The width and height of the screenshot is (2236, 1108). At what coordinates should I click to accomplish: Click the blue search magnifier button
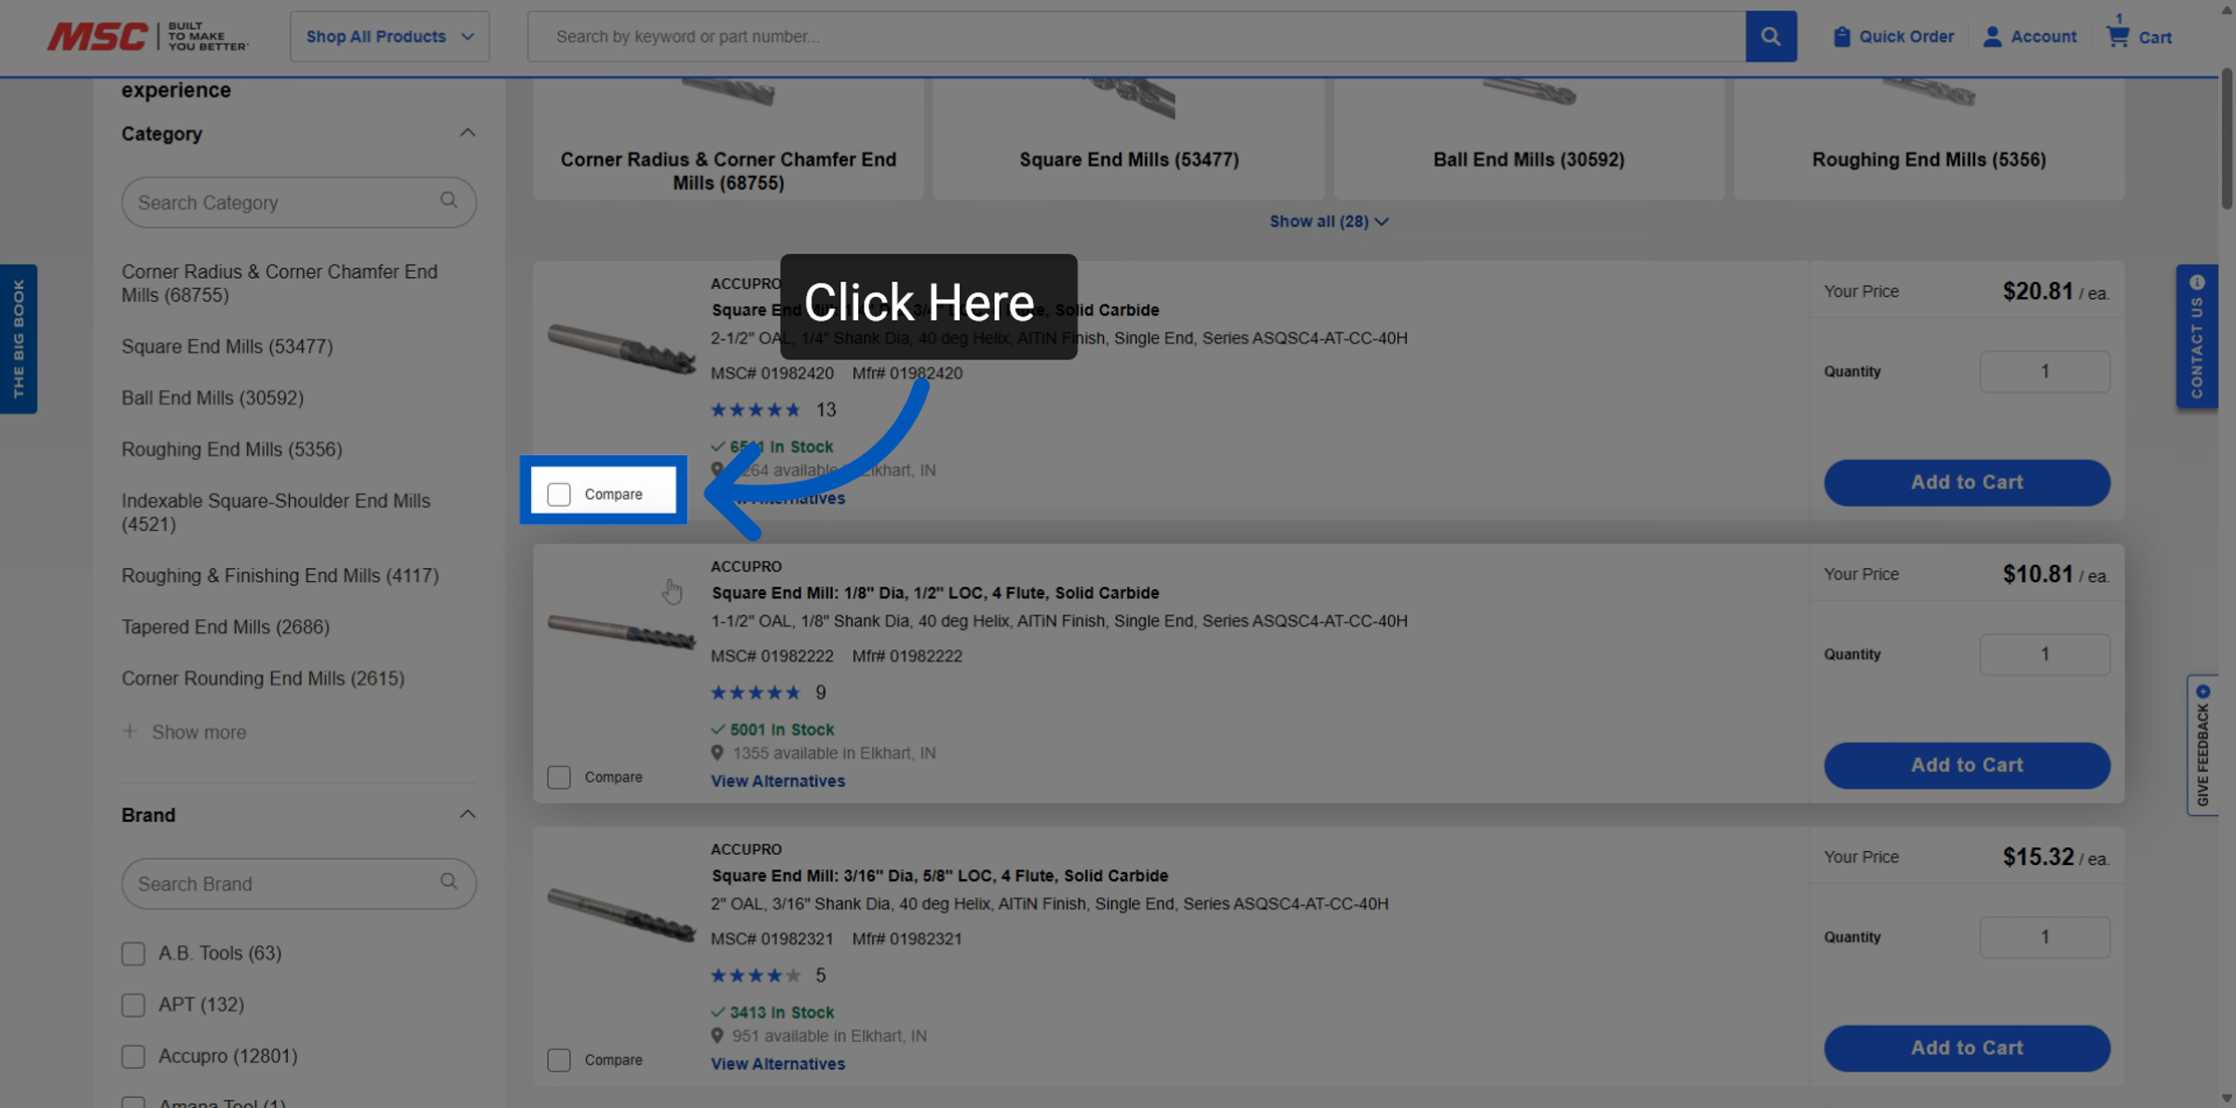point(1770,36)
